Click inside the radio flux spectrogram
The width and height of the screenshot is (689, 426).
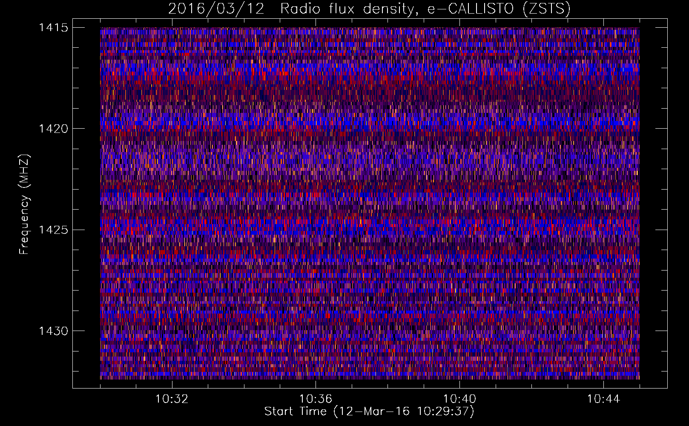click(x=370, y=203)
